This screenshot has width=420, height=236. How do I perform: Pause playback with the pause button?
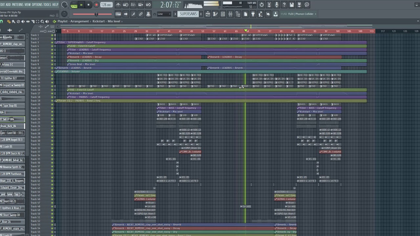(81, 5)
